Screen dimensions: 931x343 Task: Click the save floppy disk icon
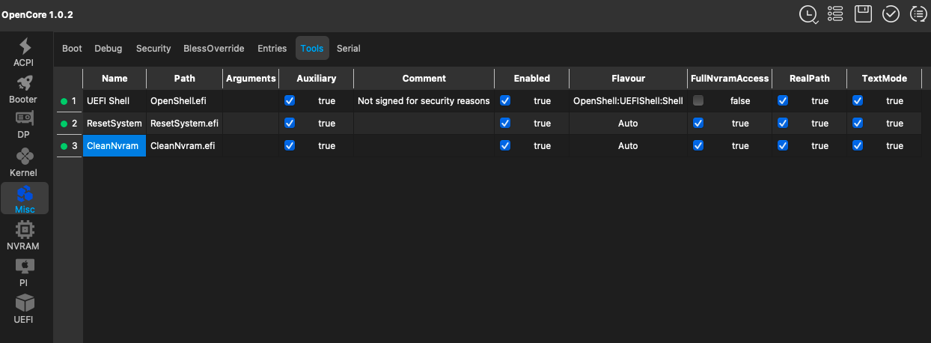[863, 14]
